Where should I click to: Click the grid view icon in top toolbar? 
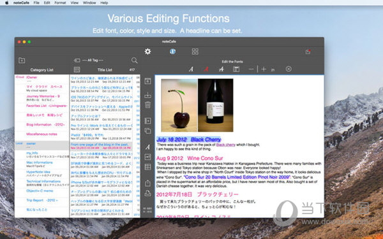[x=195, y=52]
